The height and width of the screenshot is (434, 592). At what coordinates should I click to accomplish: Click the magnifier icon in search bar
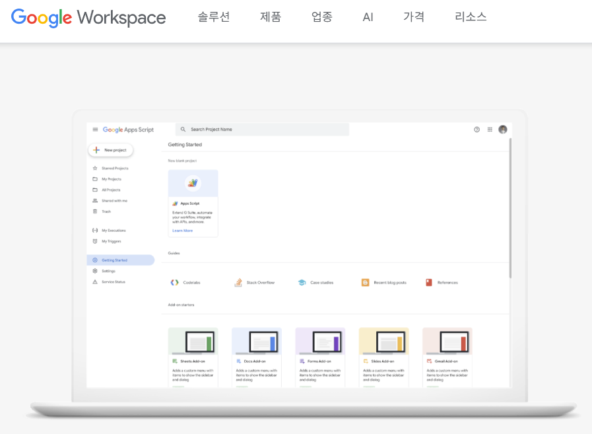coord(183,129)
